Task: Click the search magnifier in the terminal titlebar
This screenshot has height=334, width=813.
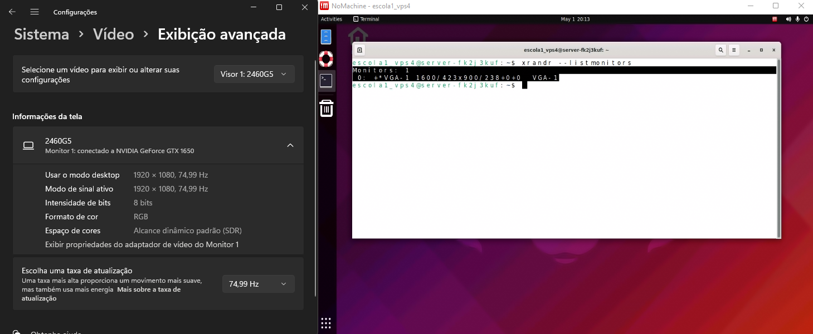Action: pos(720,50)
